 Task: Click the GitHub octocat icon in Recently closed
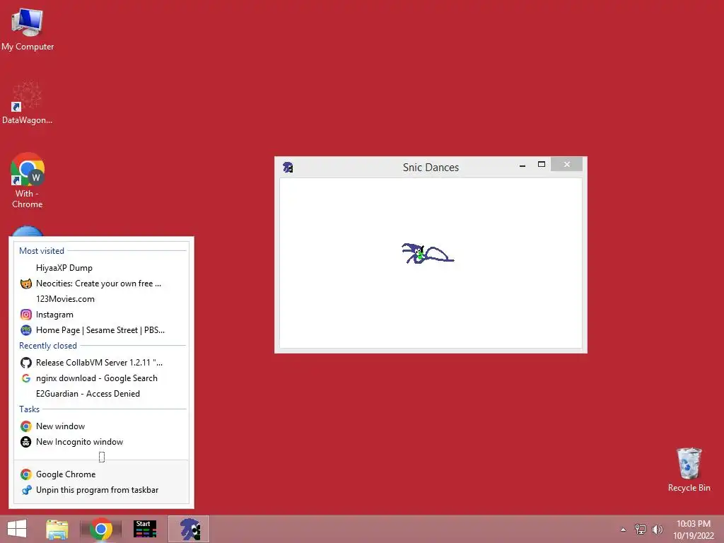pyautogui.click(x=26, y=363)
